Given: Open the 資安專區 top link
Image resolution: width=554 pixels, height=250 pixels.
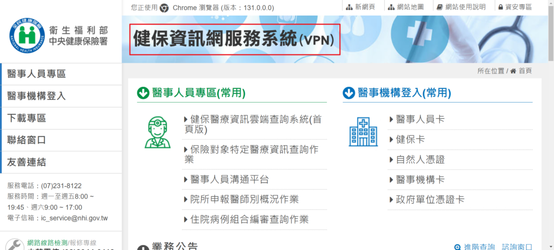Looking at the screenshot, I should click(515, 7).
